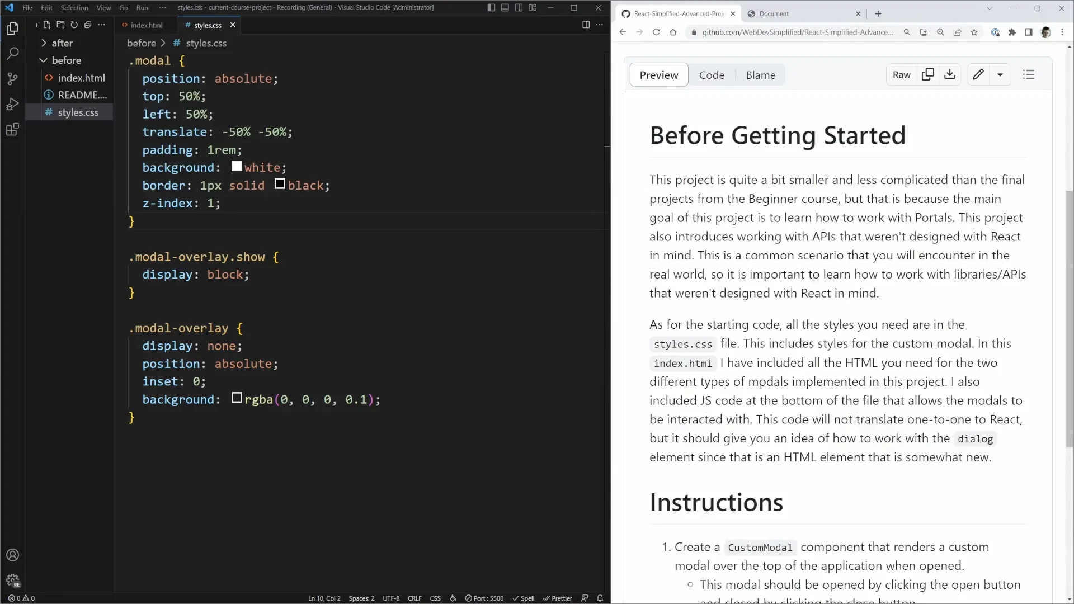Screen dimensions: 1074x604
Task: Open Split Editor icon in editor toolbar
Action: point(586,25)
